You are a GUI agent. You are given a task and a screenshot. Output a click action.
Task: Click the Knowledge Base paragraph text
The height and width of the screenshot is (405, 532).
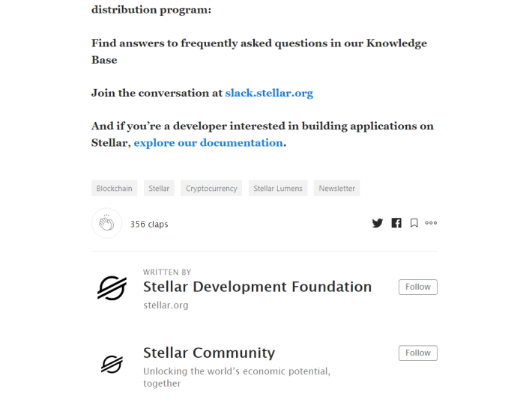coord(259,51)
